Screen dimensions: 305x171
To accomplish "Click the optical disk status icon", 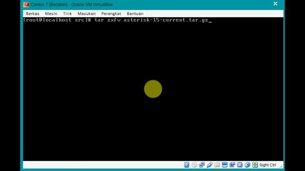I will click(x=194, y=165).
